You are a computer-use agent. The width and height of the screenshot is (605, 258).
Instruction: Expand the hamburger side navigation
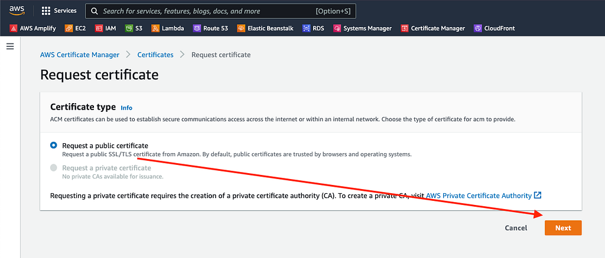click(10, 47)
